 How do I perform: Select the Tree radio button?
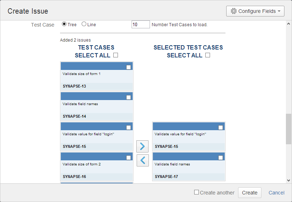(64, 24)
